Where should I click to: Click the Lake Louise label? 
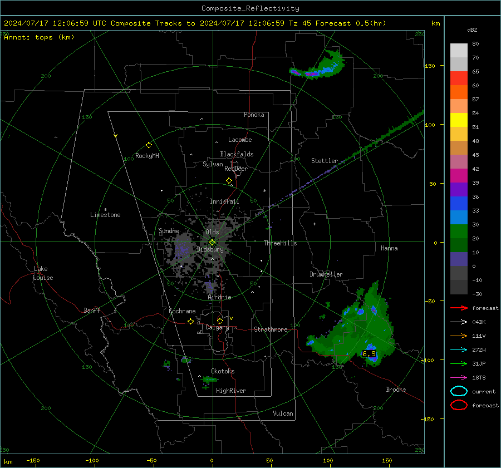[43, 273]
